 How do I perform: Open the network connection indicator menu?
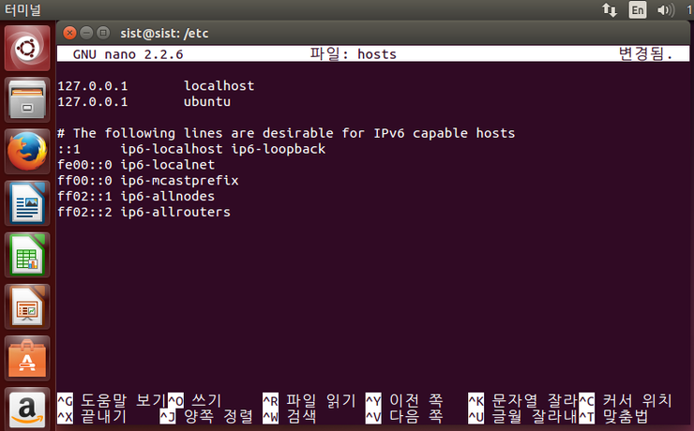point(610,10)
